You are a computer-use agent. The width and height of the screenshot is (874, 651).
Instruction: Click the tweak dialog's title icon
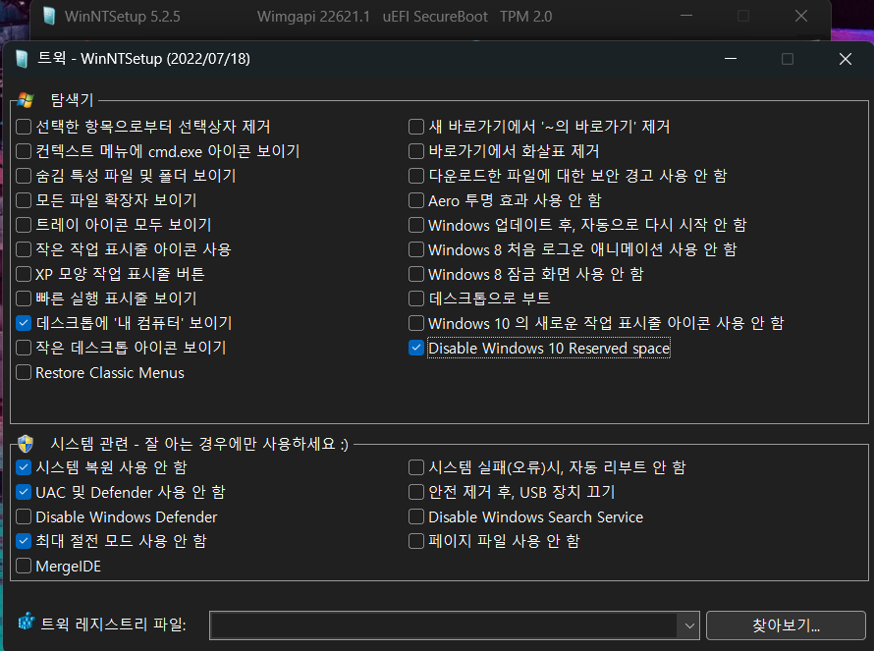[x=22, y=59]
